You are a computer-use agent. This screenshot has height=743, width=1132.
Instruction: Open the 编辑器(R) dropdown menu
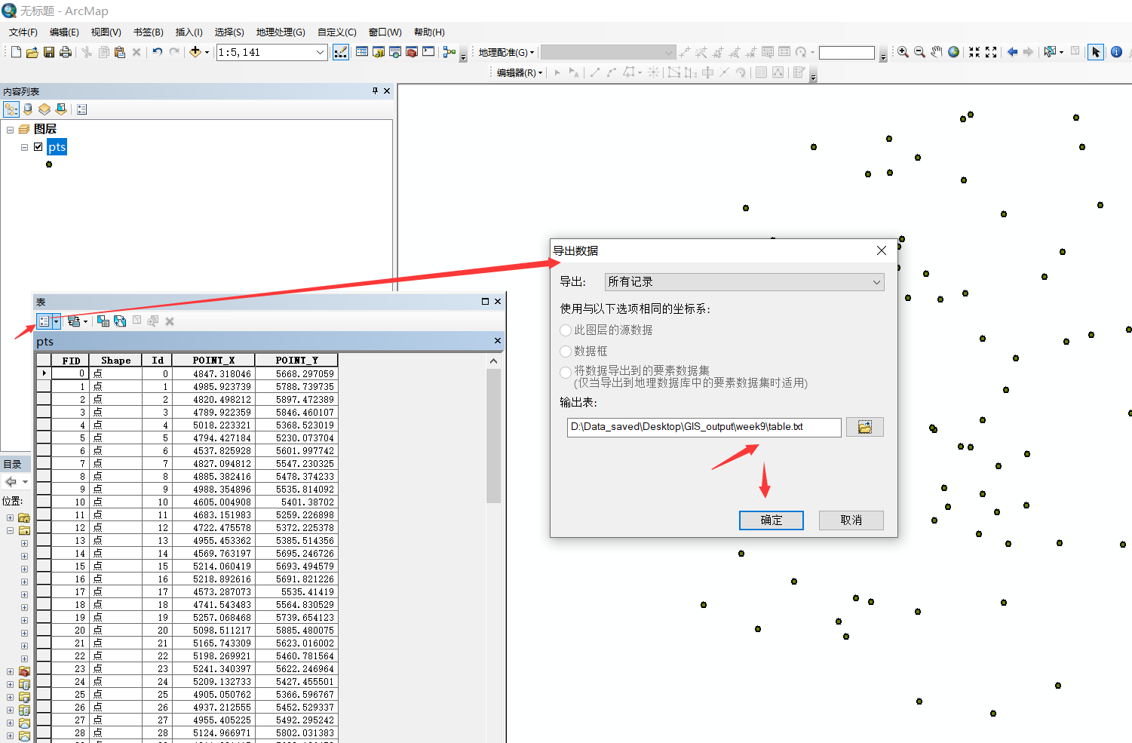point(520,72)
